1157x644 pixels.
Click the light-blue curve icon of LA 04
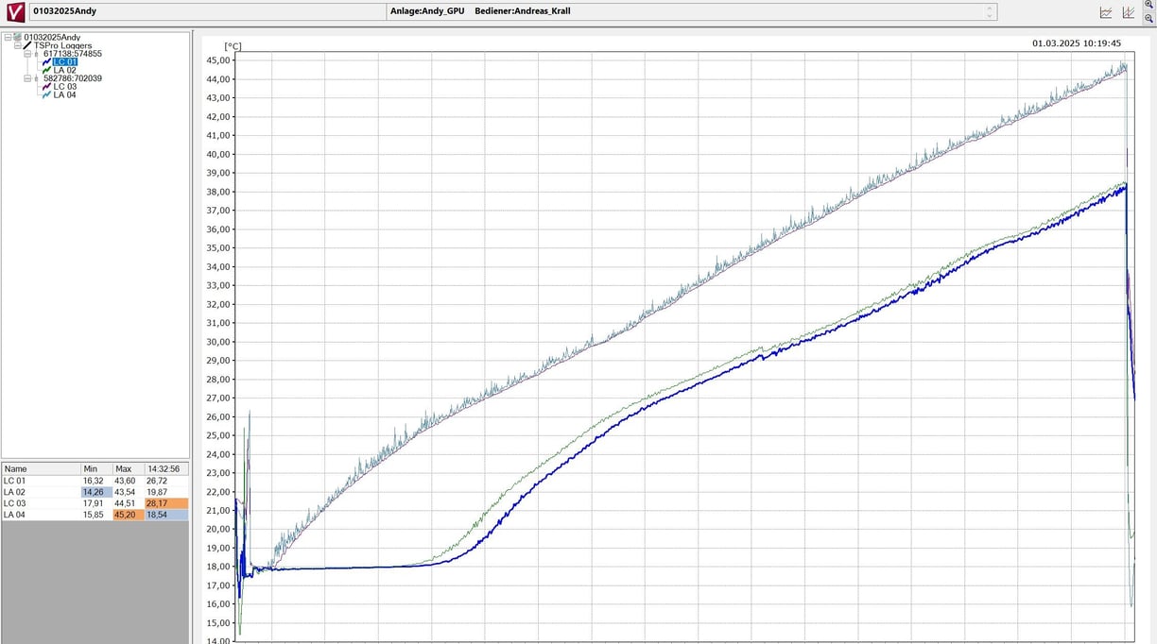pyautogui.click(x=46, y=95)
